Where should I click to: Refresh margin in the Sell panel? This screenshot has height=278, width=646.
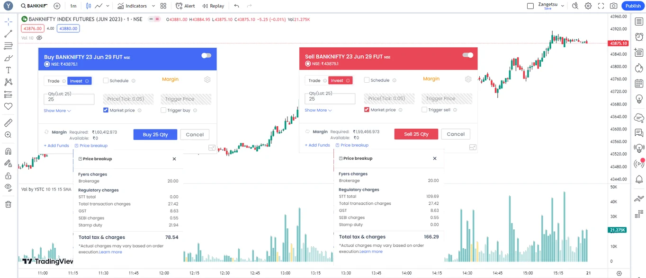[308, 131]
